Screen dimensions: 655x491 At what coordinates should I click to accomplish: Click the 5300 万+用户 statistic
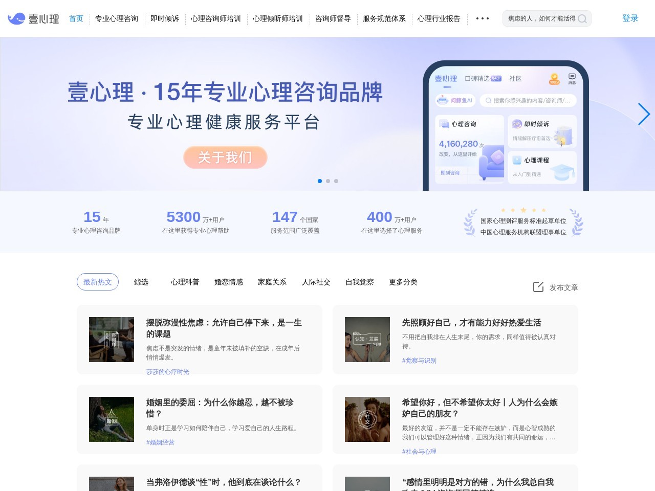tap(195, 222)
